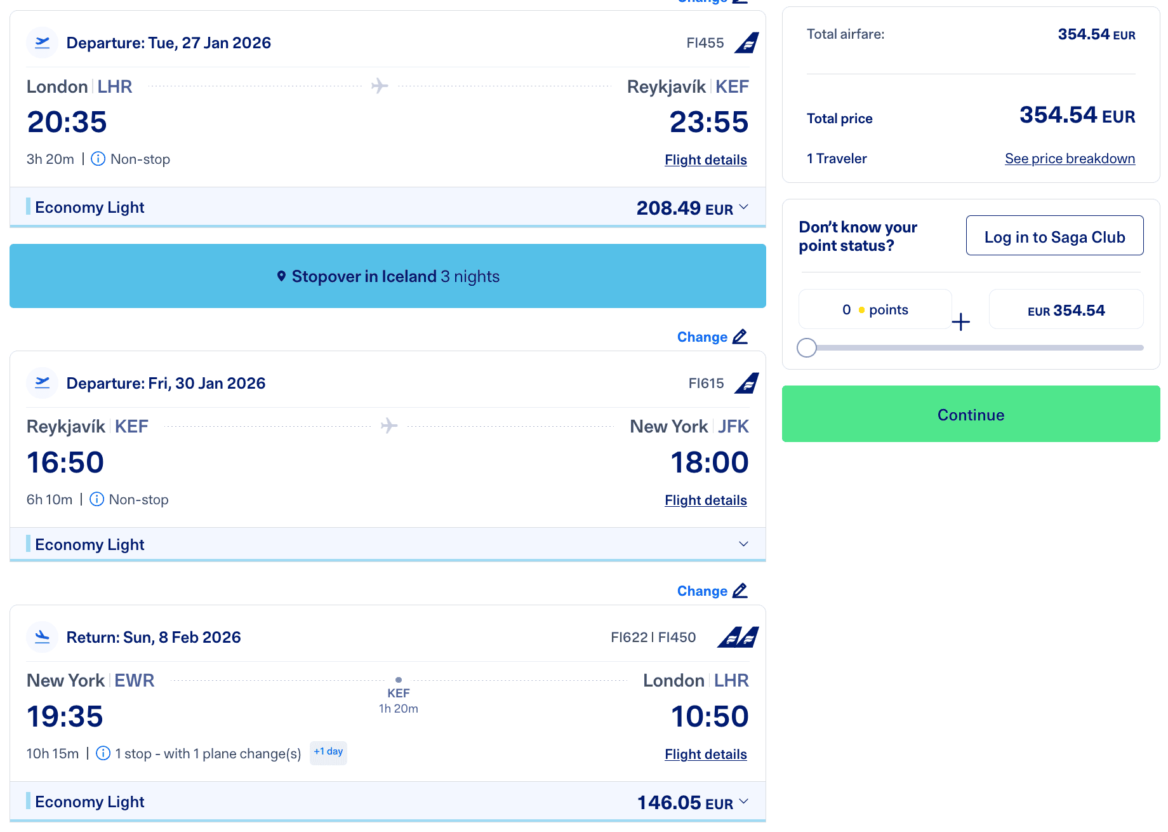Screen dimensions: 1168x832
Task: Open See price breakdown link
Action: coord(1070,159)
